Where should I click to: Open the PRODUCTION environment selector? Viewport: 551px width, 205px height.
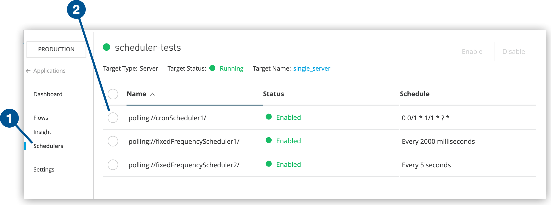click(56, 49)
